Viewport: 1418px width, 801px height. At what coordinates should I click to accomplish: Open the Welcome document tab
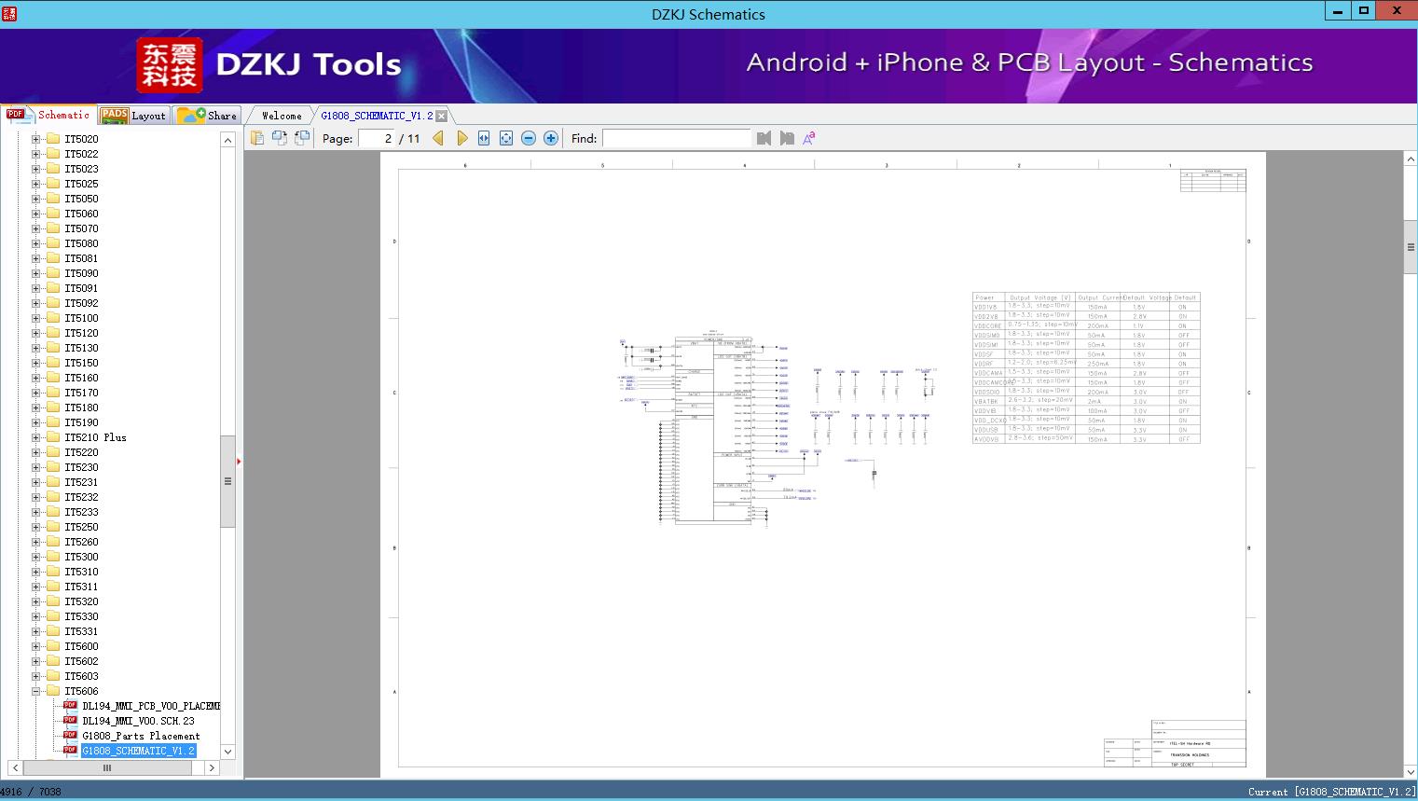point(281,116)
